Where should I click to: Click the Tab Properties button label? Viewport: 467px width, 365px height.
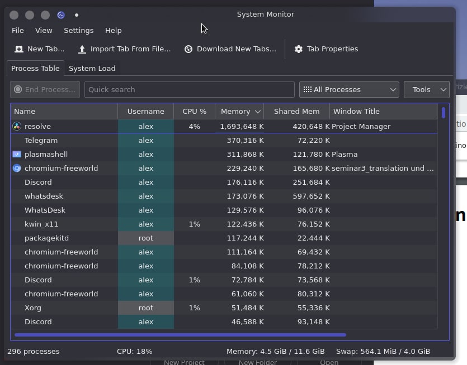[332, 49]
